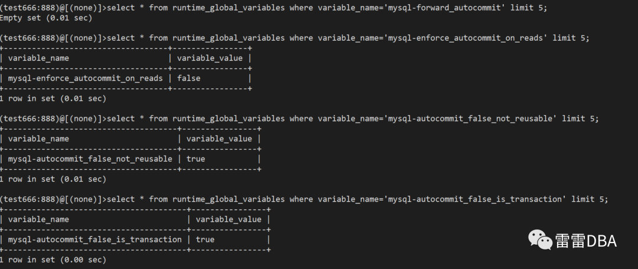Click the 雷雷DBA watermark text
This screenshot has height=269, width=638.
[x=585, y=241]
